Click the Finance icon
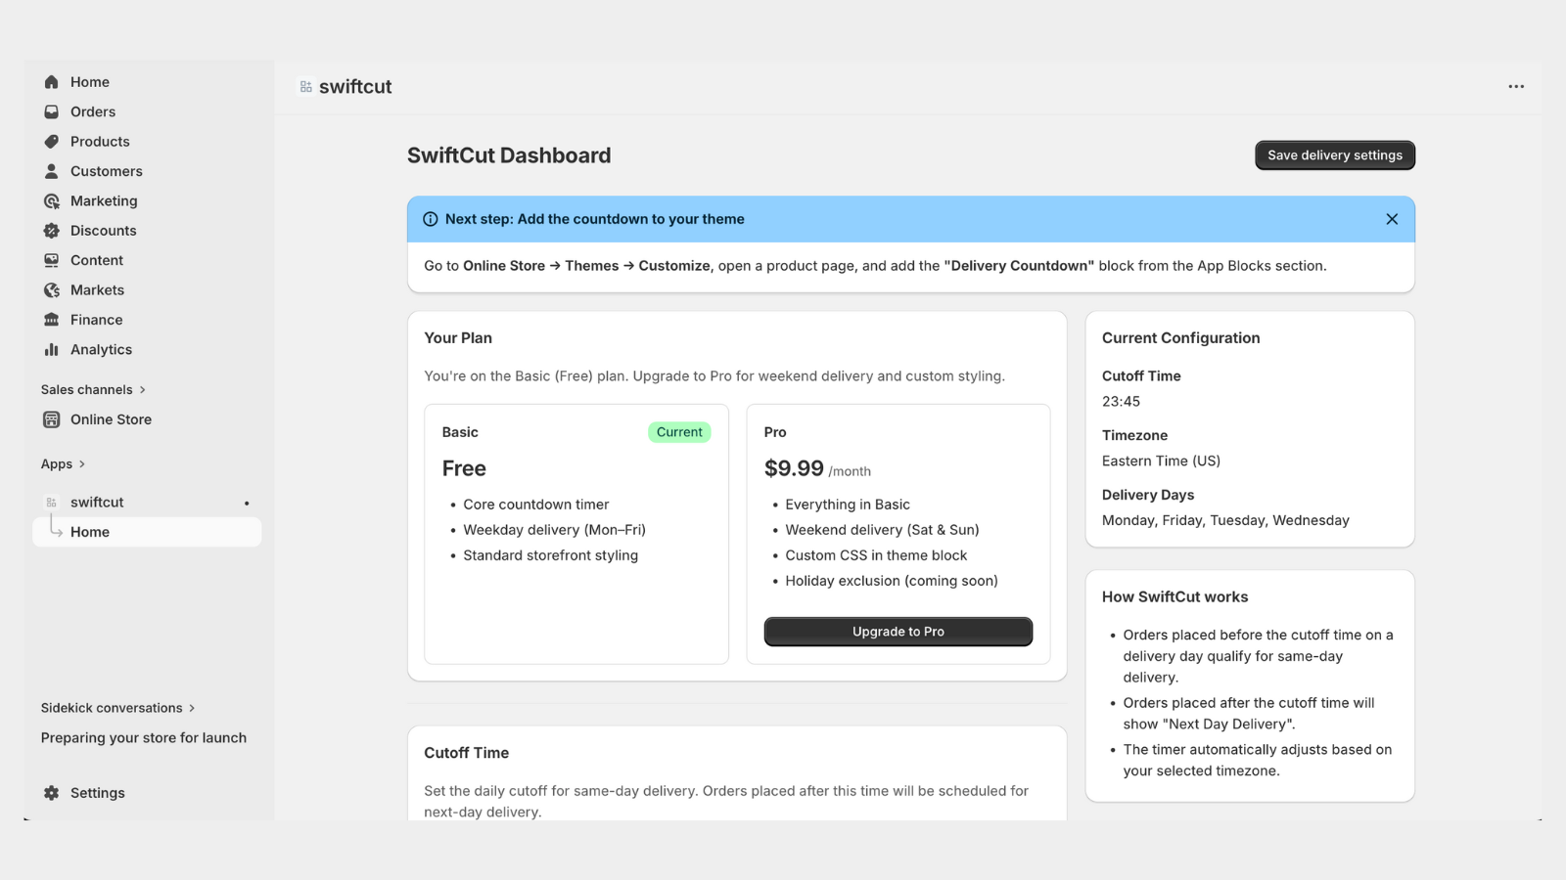1566x880 pixels. pos(51,319)
